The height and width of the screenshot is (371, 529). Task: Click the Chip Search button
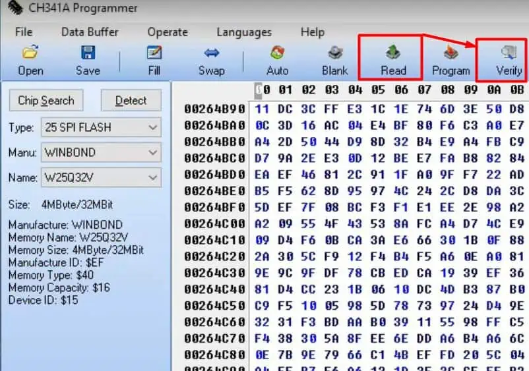tap(46, 100)
